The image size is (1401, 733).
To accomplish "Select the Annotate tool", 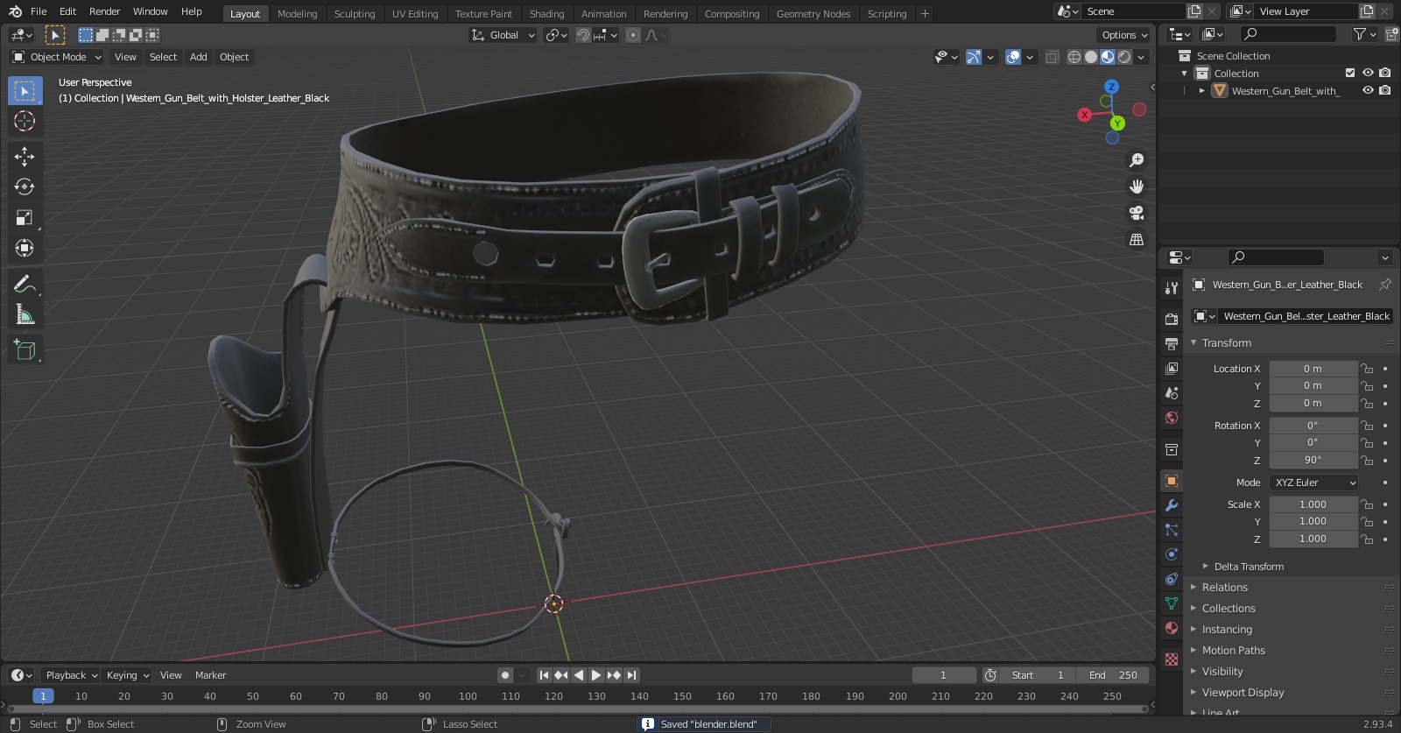I will click(x=25, y=284).
